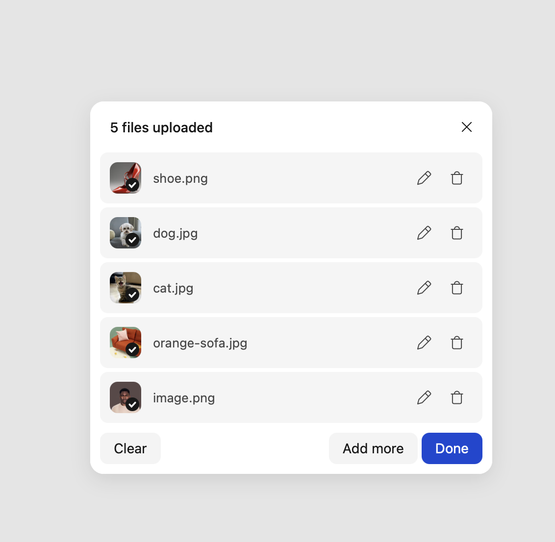Click the delete trash icon for image.png
This screenshot has height=542, width=555.
pos(456,397)
